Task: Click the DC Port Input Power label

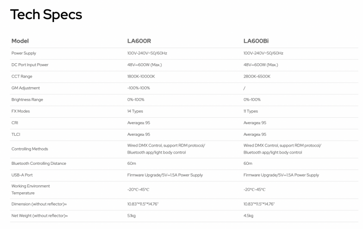Action: 29,65
